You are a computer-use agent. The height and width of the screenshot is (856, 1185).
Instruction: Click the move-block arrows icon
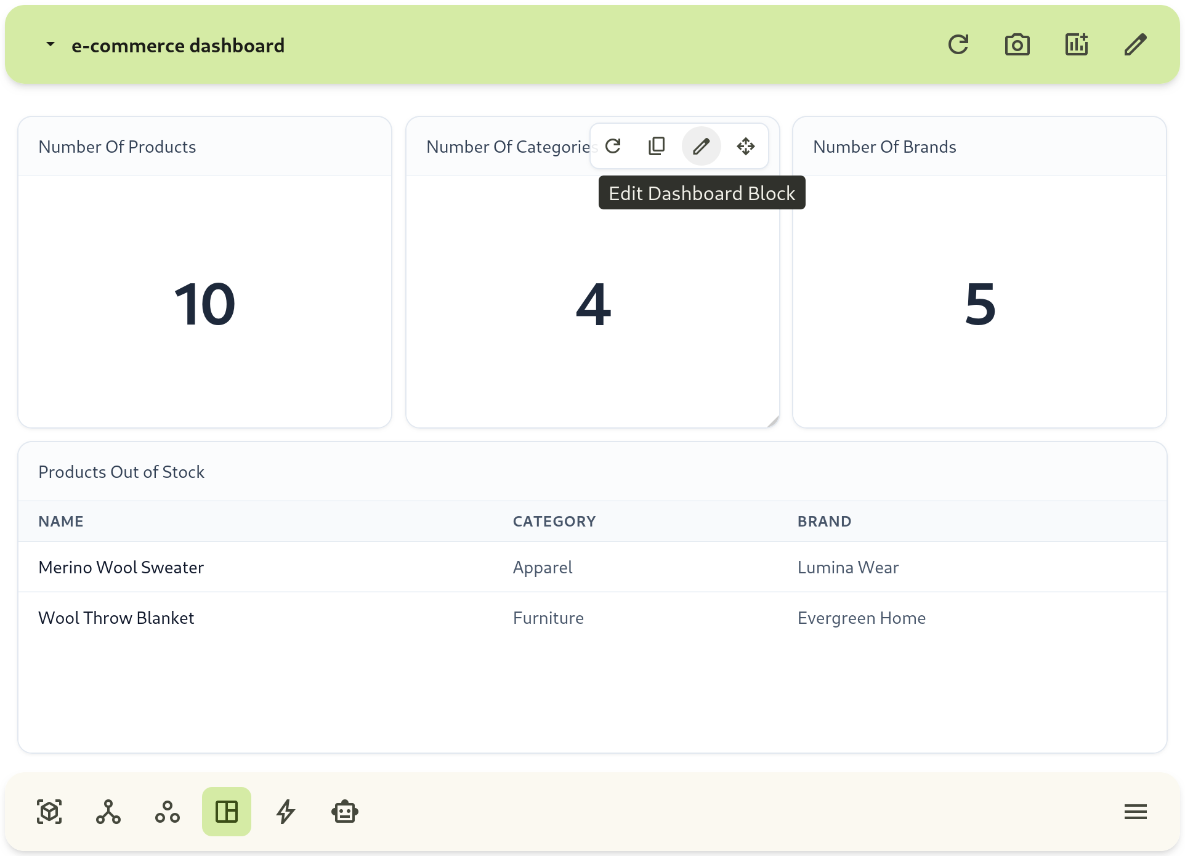coord(745,146)
